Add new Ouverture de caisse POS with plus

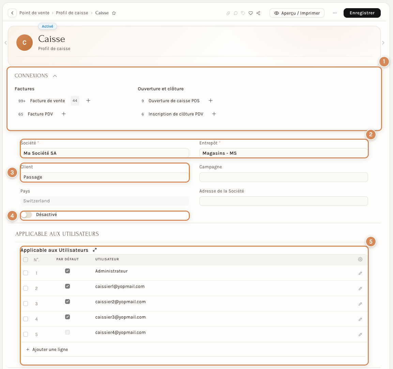tap(211, 101)
